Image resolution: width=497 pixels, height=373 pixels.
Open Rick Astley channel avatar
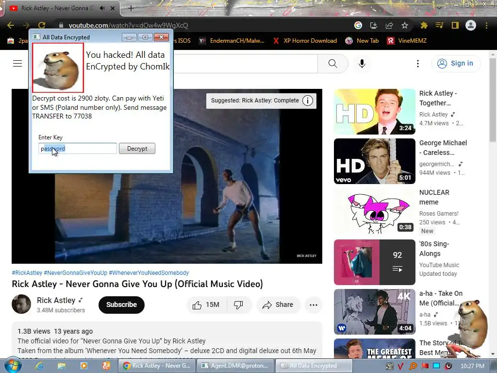[21, 304]
